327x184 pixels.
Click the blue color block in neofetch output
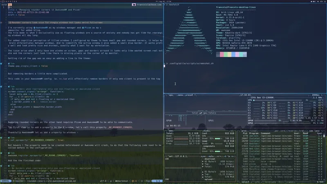[x=233, y=54]
